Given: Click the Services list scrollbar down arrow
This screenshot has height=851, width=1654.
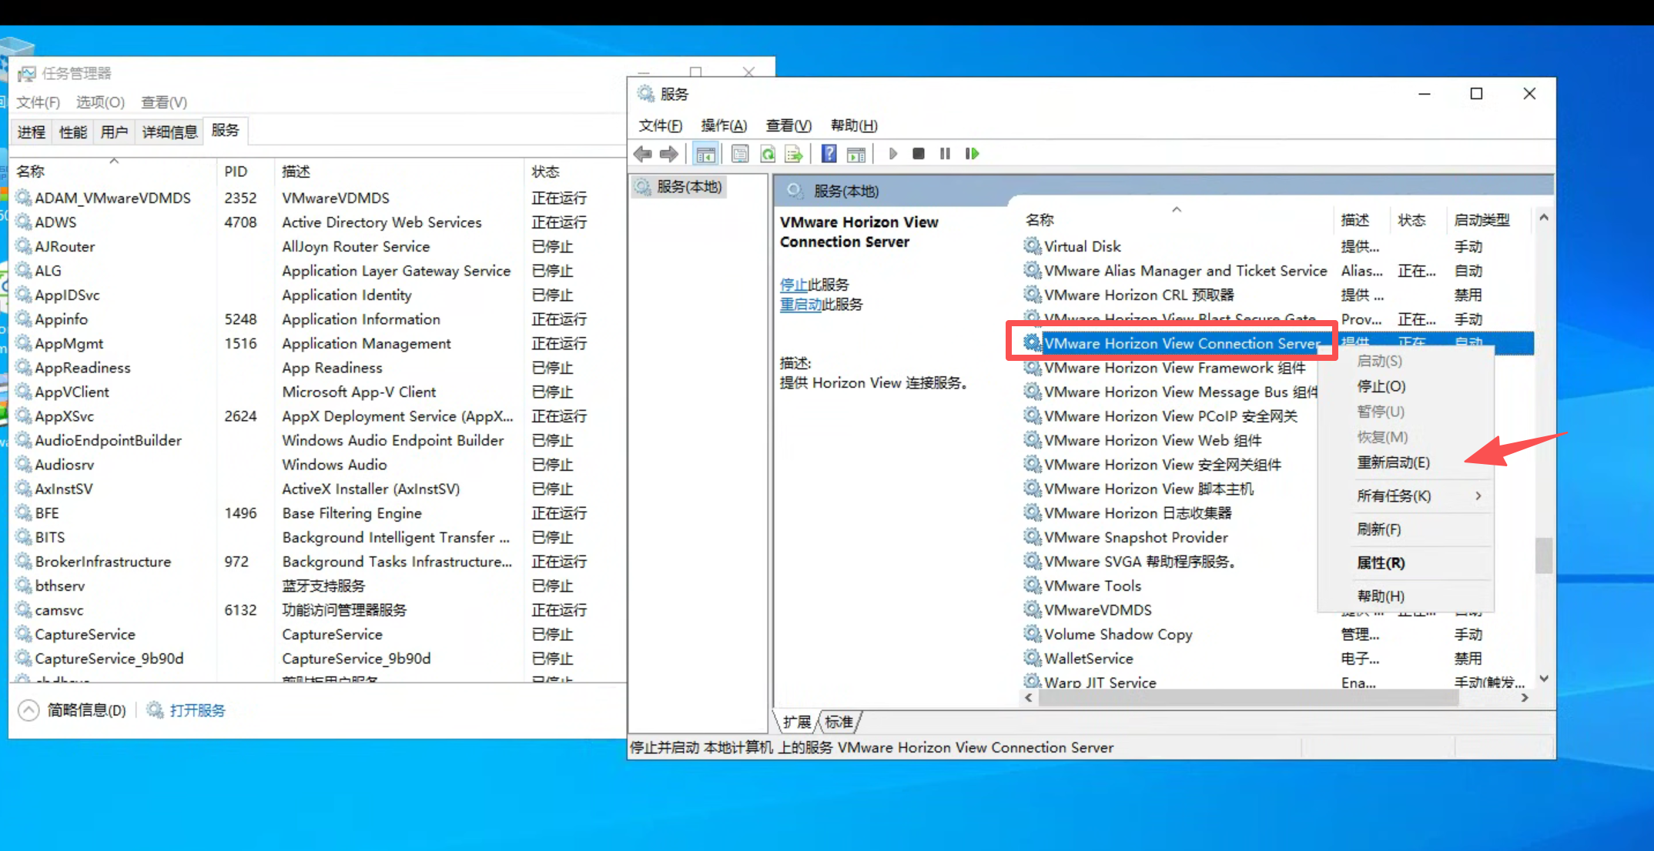Looking at the screenshot, I should pos(1544,679).
